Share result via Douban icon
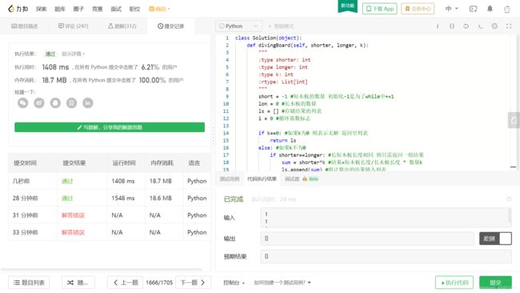The image size is (520, 293). 72,102
